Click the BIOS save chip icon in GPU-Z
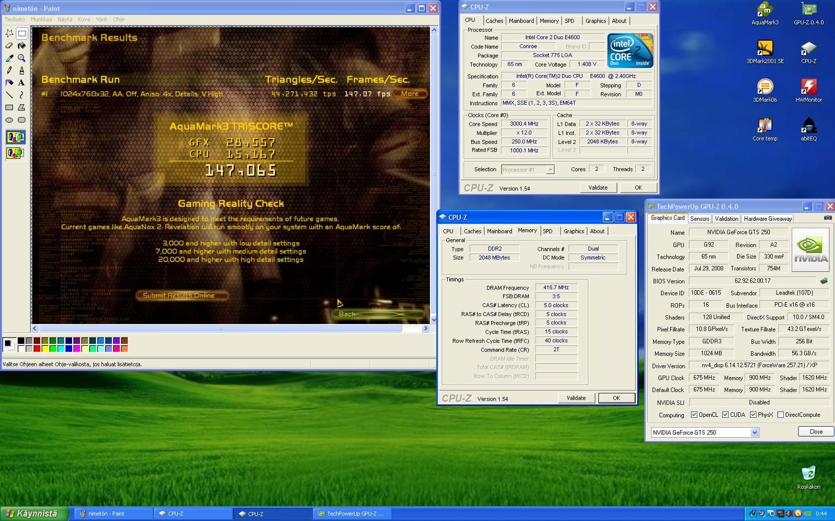Viewport: 835px width, 521px height. [824, 280]
